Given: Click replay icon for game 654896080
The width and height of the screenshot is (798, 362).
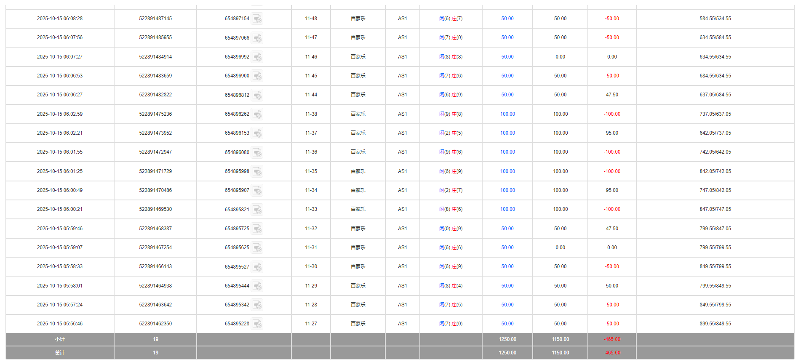Looking at the screenshot, I should 257,152.
